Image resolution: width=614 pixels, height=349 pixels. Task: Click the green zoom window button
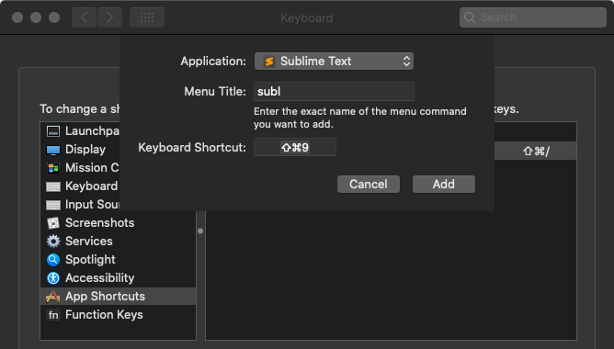[54, 17]
